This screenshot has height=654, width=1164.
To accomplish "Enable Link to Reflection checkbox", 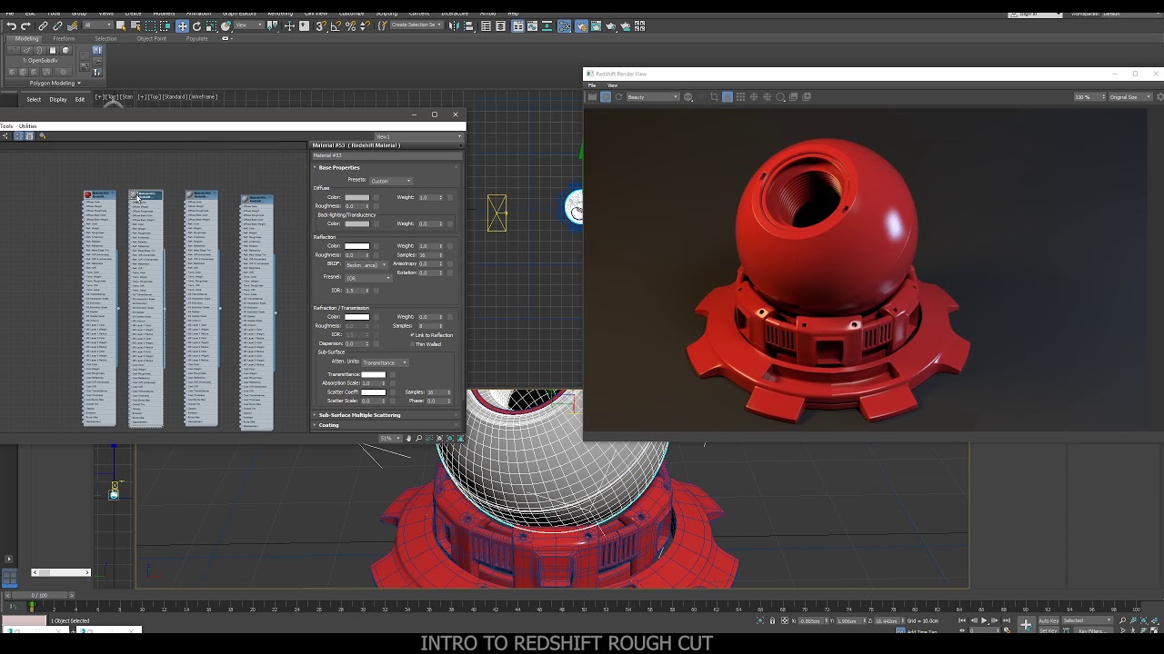I will (412, 335).
